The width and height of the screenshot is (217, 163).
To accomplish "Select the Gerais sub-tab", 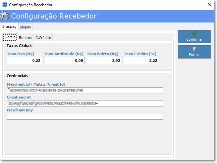I will (x=10, y=37).
